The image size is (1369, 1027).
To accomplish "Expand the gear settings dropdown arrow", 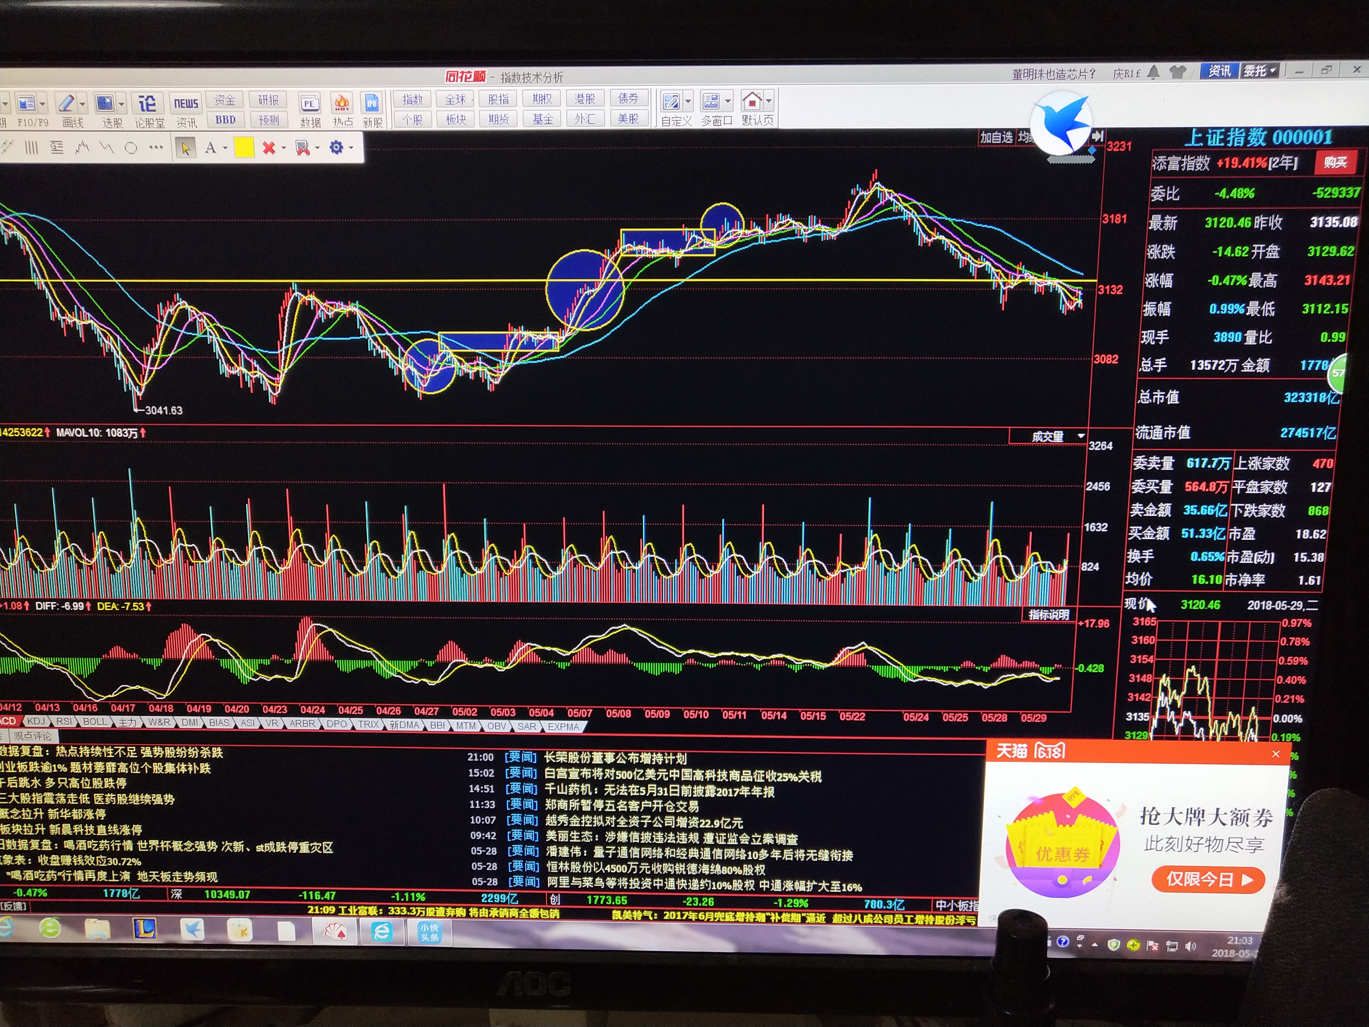I will (x=351, y=148).
